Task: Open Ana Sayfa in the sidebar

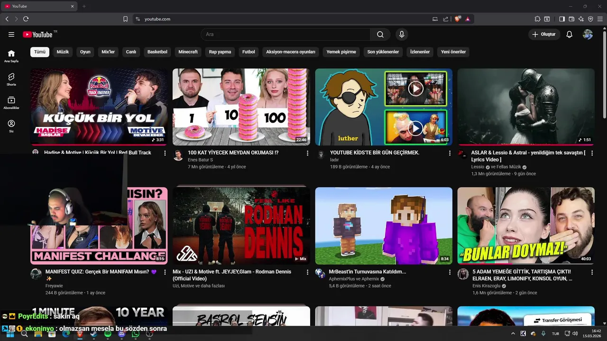Action: coord(11,56)
